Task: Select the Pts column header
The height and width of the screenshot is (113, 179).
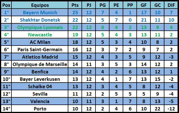Action: (x=75, y=5)
